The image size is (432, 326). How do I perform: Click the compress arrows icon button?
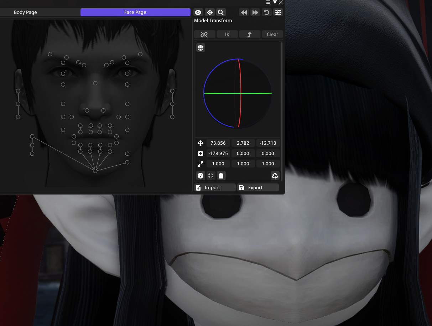point(211,176)
